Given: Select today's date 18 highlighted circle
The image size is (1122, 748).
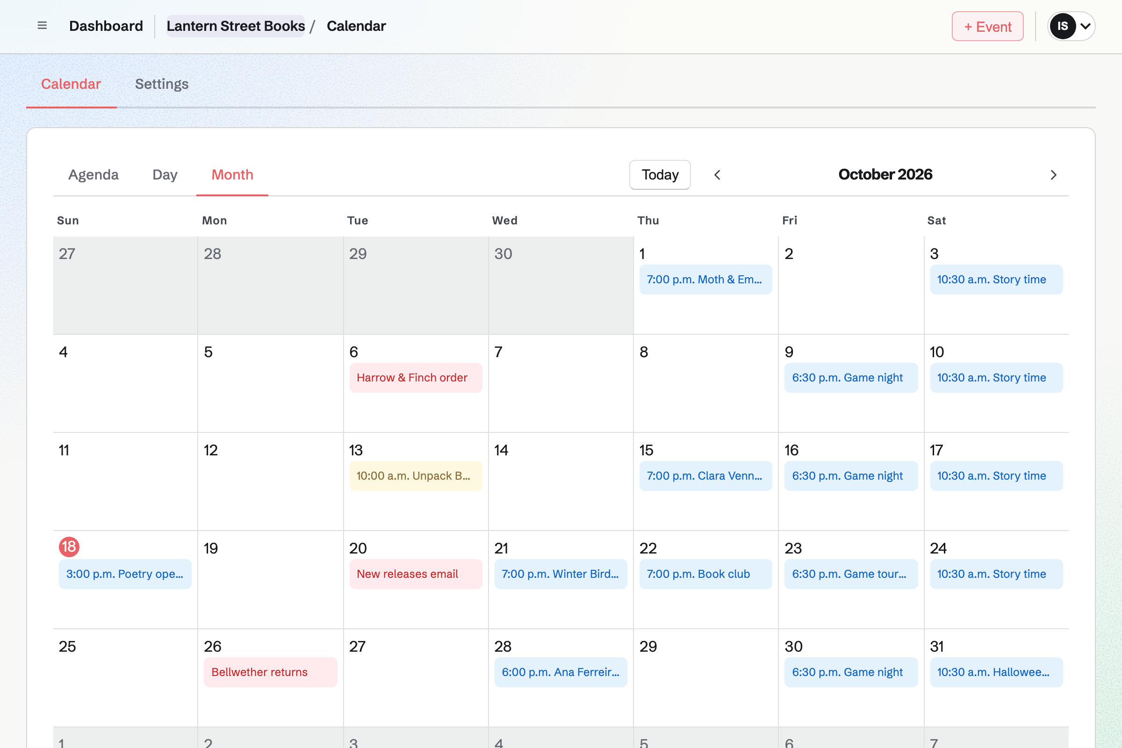Looking at the screenshot, I should 69,547.
